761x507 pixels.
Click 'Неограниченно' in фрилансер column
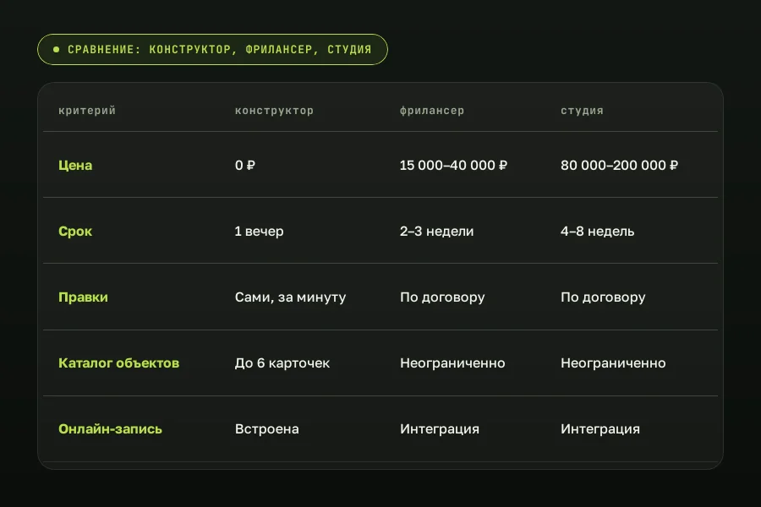453,363
